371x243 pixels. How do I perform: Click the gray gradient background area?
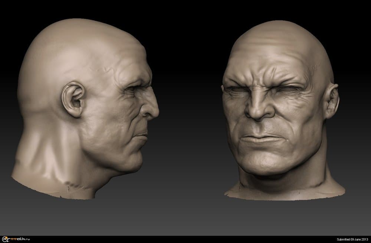click(x=185, y=216)
